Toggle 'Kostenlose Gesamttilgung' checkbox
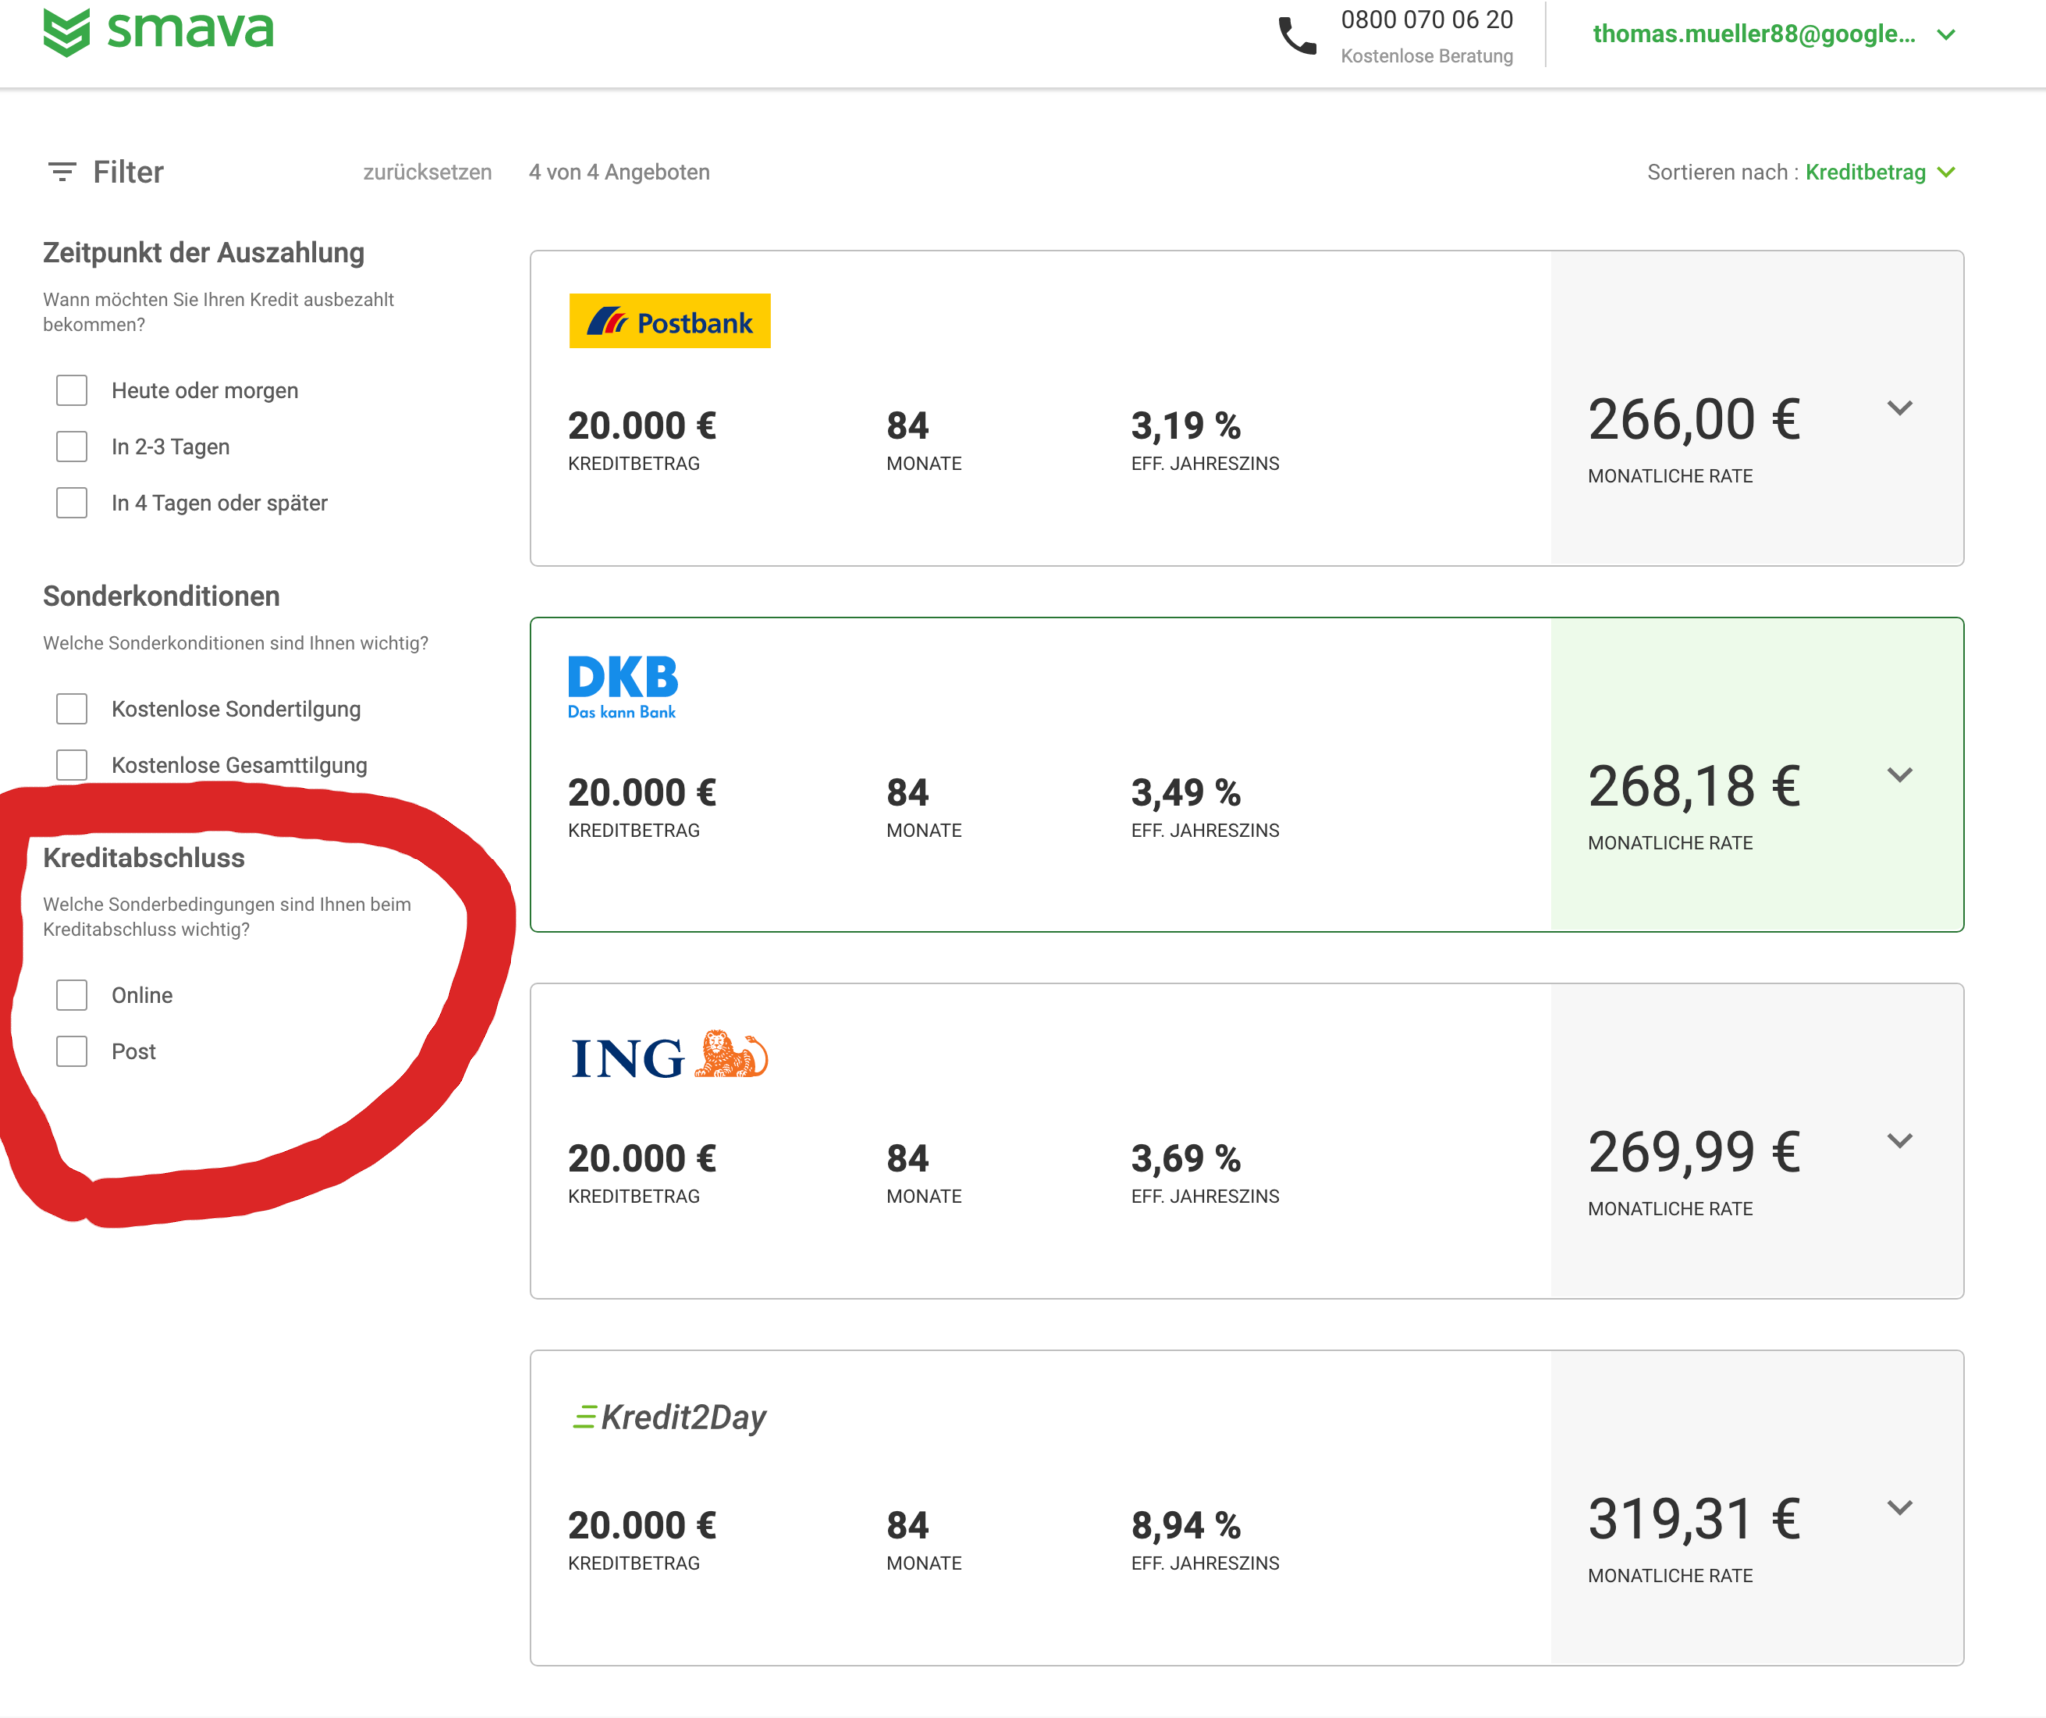The width and height of the screenshot is (2046, 1718). (72, 765)
